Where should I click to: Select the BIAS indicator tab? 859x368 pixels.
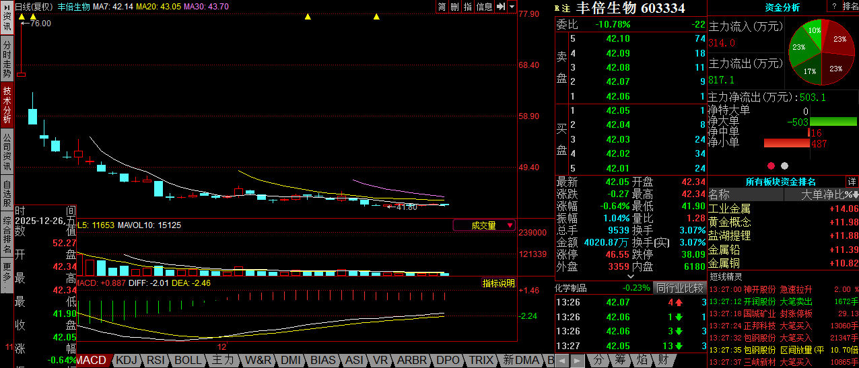click(x=323, y=361)
